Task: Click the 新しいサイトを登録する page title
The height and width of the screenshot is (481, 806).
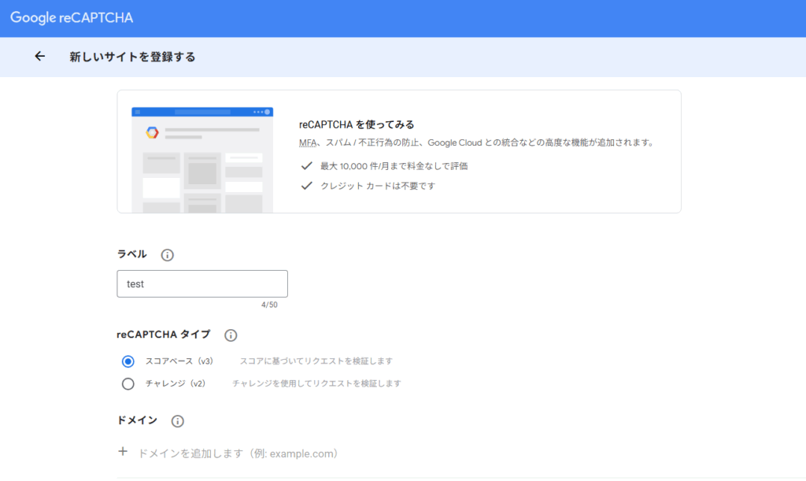Action: click(x=132, y=57)
